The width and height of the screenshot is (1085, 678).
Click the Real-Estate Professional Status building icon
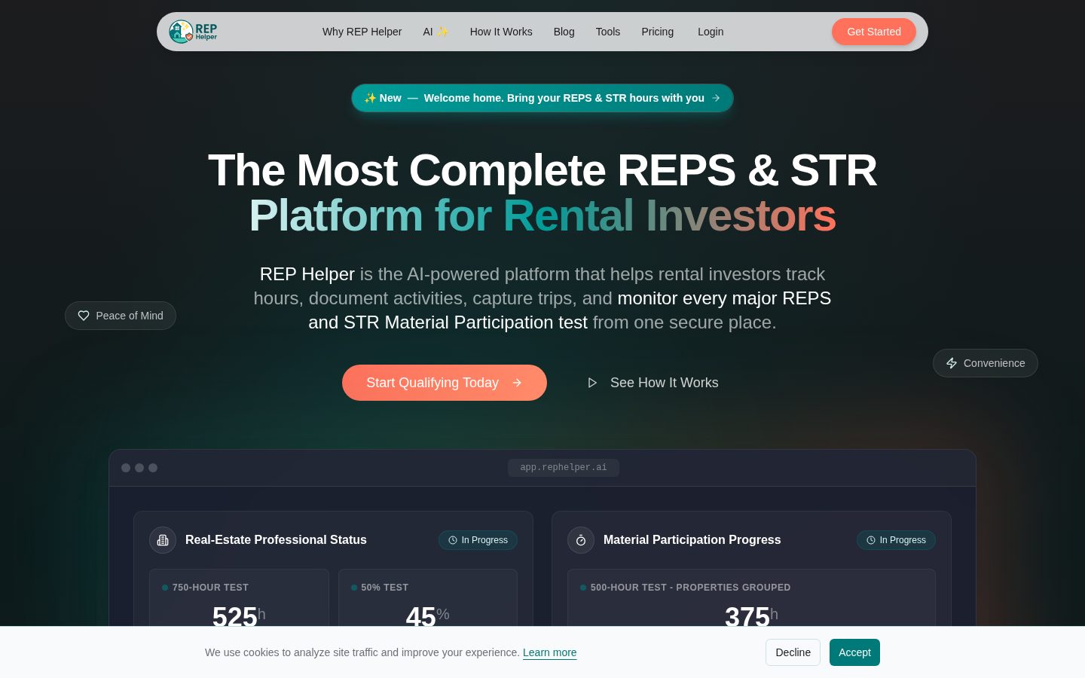pyautogui.click(x=163, y=540)
